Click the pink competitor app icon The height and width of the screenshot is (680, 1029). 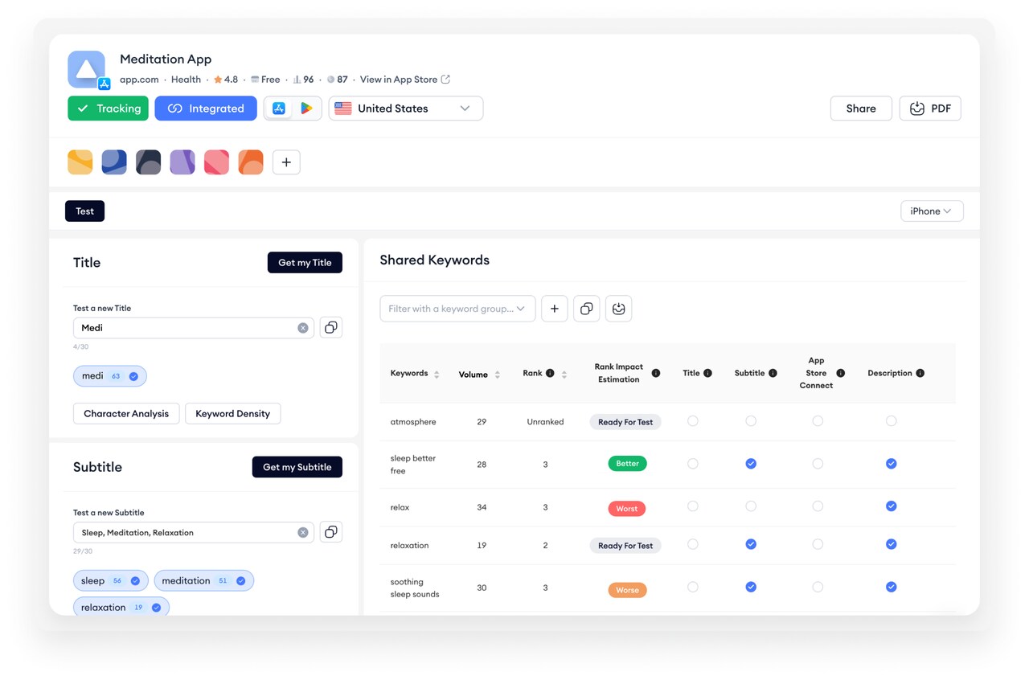(216, 162)
